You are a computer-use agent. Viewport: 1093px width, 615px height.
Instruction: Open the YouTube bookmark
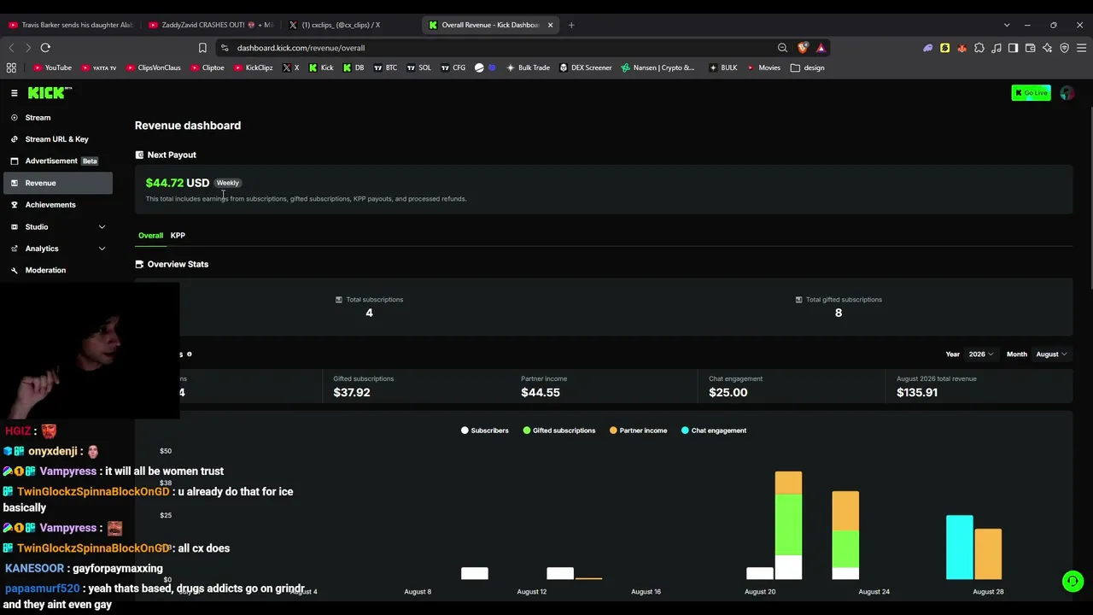(x=52, y=67)
